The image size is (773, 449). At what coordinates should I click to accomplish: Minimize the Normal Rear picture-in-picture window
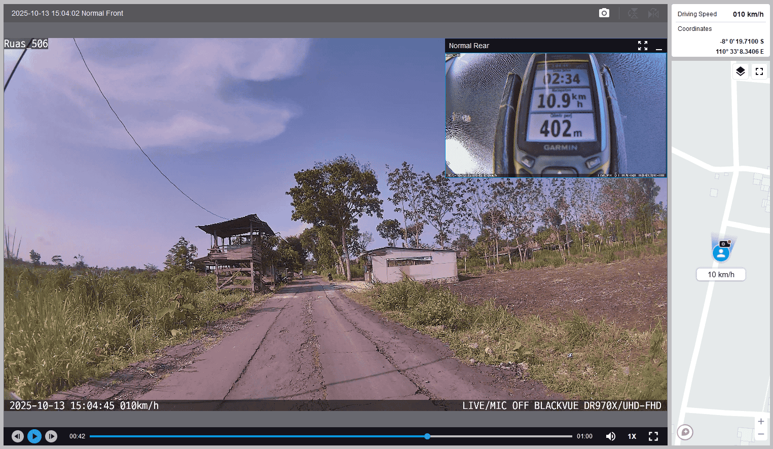pyautogui.click(x=659, y=46)
